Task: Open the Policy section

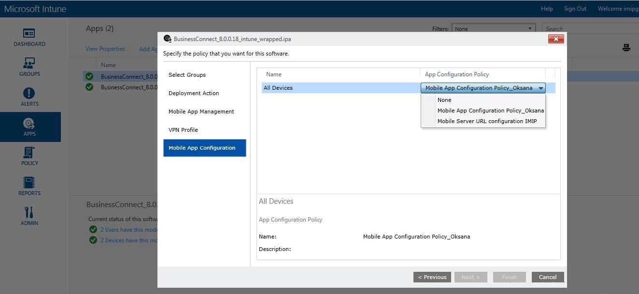Action: [x=29, y=154]
